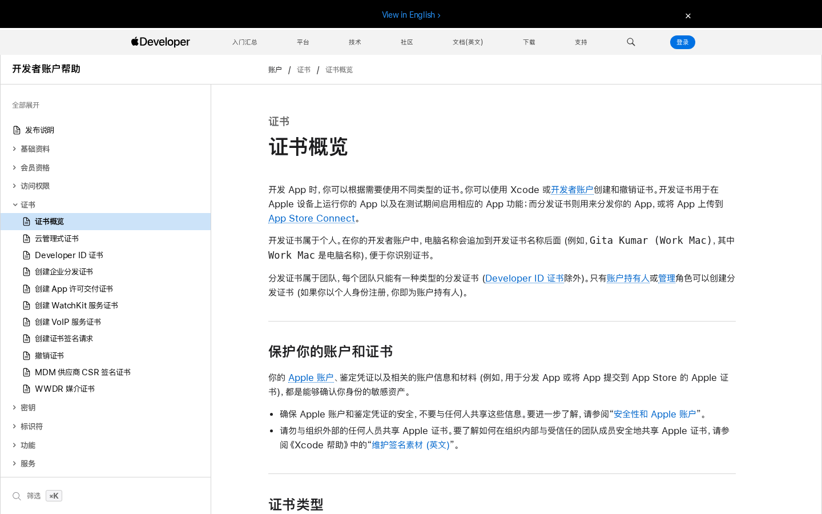Select 创建证书签名请求 in the sidebar

pos(64,339)
